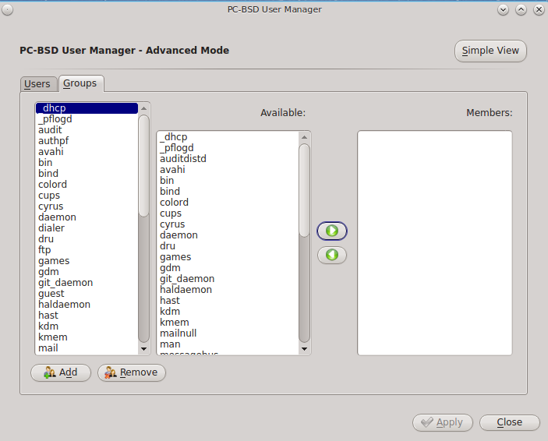Click inside the empty Members list box
Screen dimensions: 548x441
click(435, 243)
